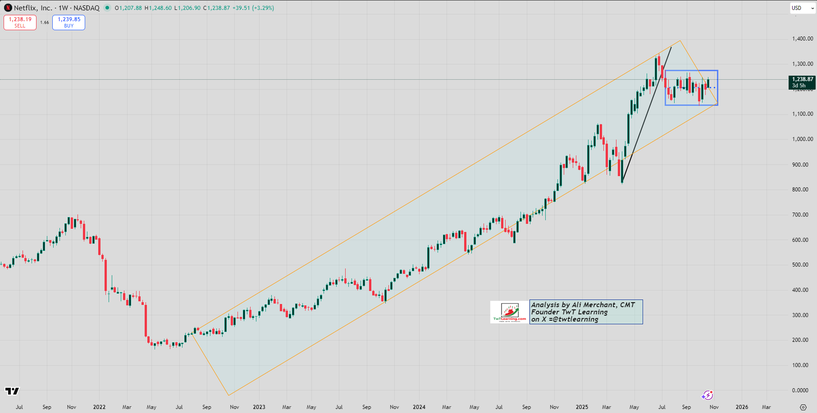
Task: Click the TwT Learning logo image
Action: point(510,312)
